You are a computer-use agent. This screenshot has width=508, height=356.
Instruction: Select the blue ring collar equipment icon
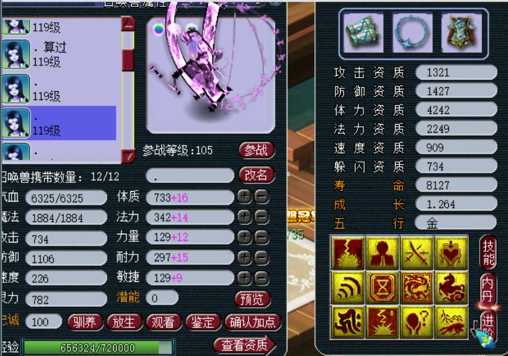(412, 33)
